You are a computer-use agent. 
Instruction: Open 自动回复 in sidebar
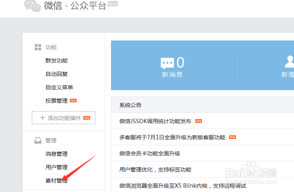(57, 74)
